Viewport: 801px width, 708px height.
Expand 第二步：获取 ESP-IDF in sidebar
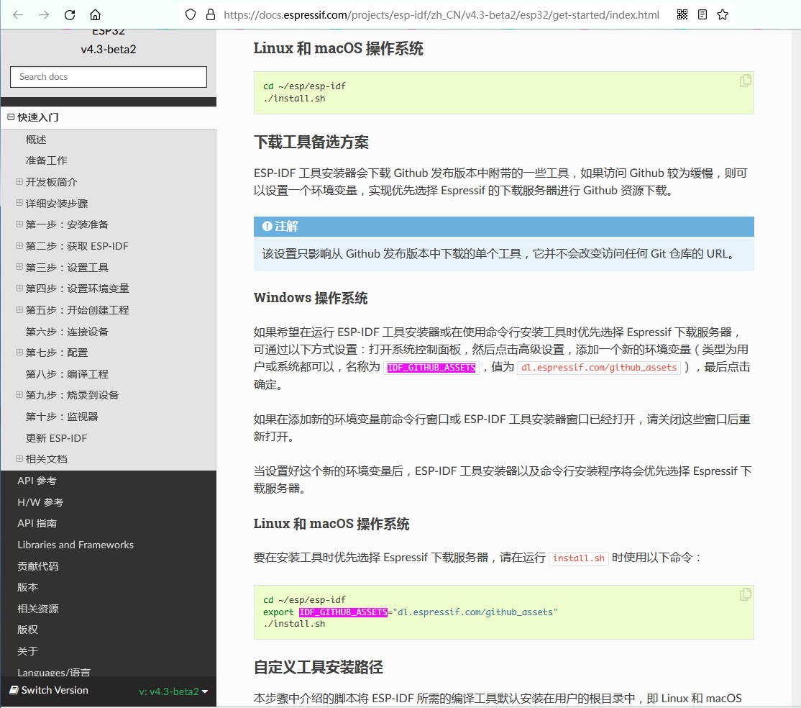click(x=19, y=245)
